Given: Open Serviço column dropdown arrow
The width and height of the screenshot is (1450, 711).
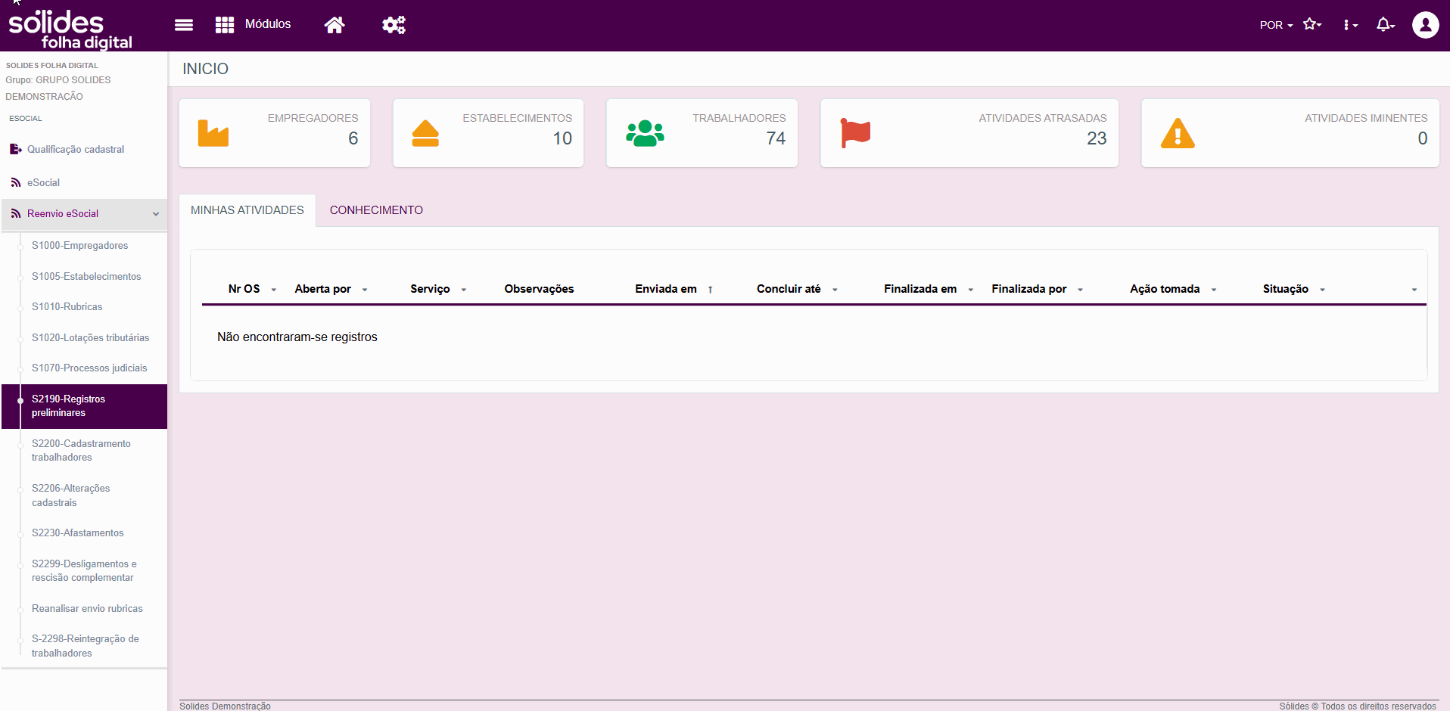Looking at the screenshot, I should (464, 290).
